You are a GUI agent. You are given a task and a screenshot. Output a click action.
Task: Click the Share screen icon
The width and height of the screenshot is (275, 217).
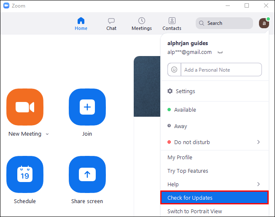pyautogui.click(x=87, y=174)
